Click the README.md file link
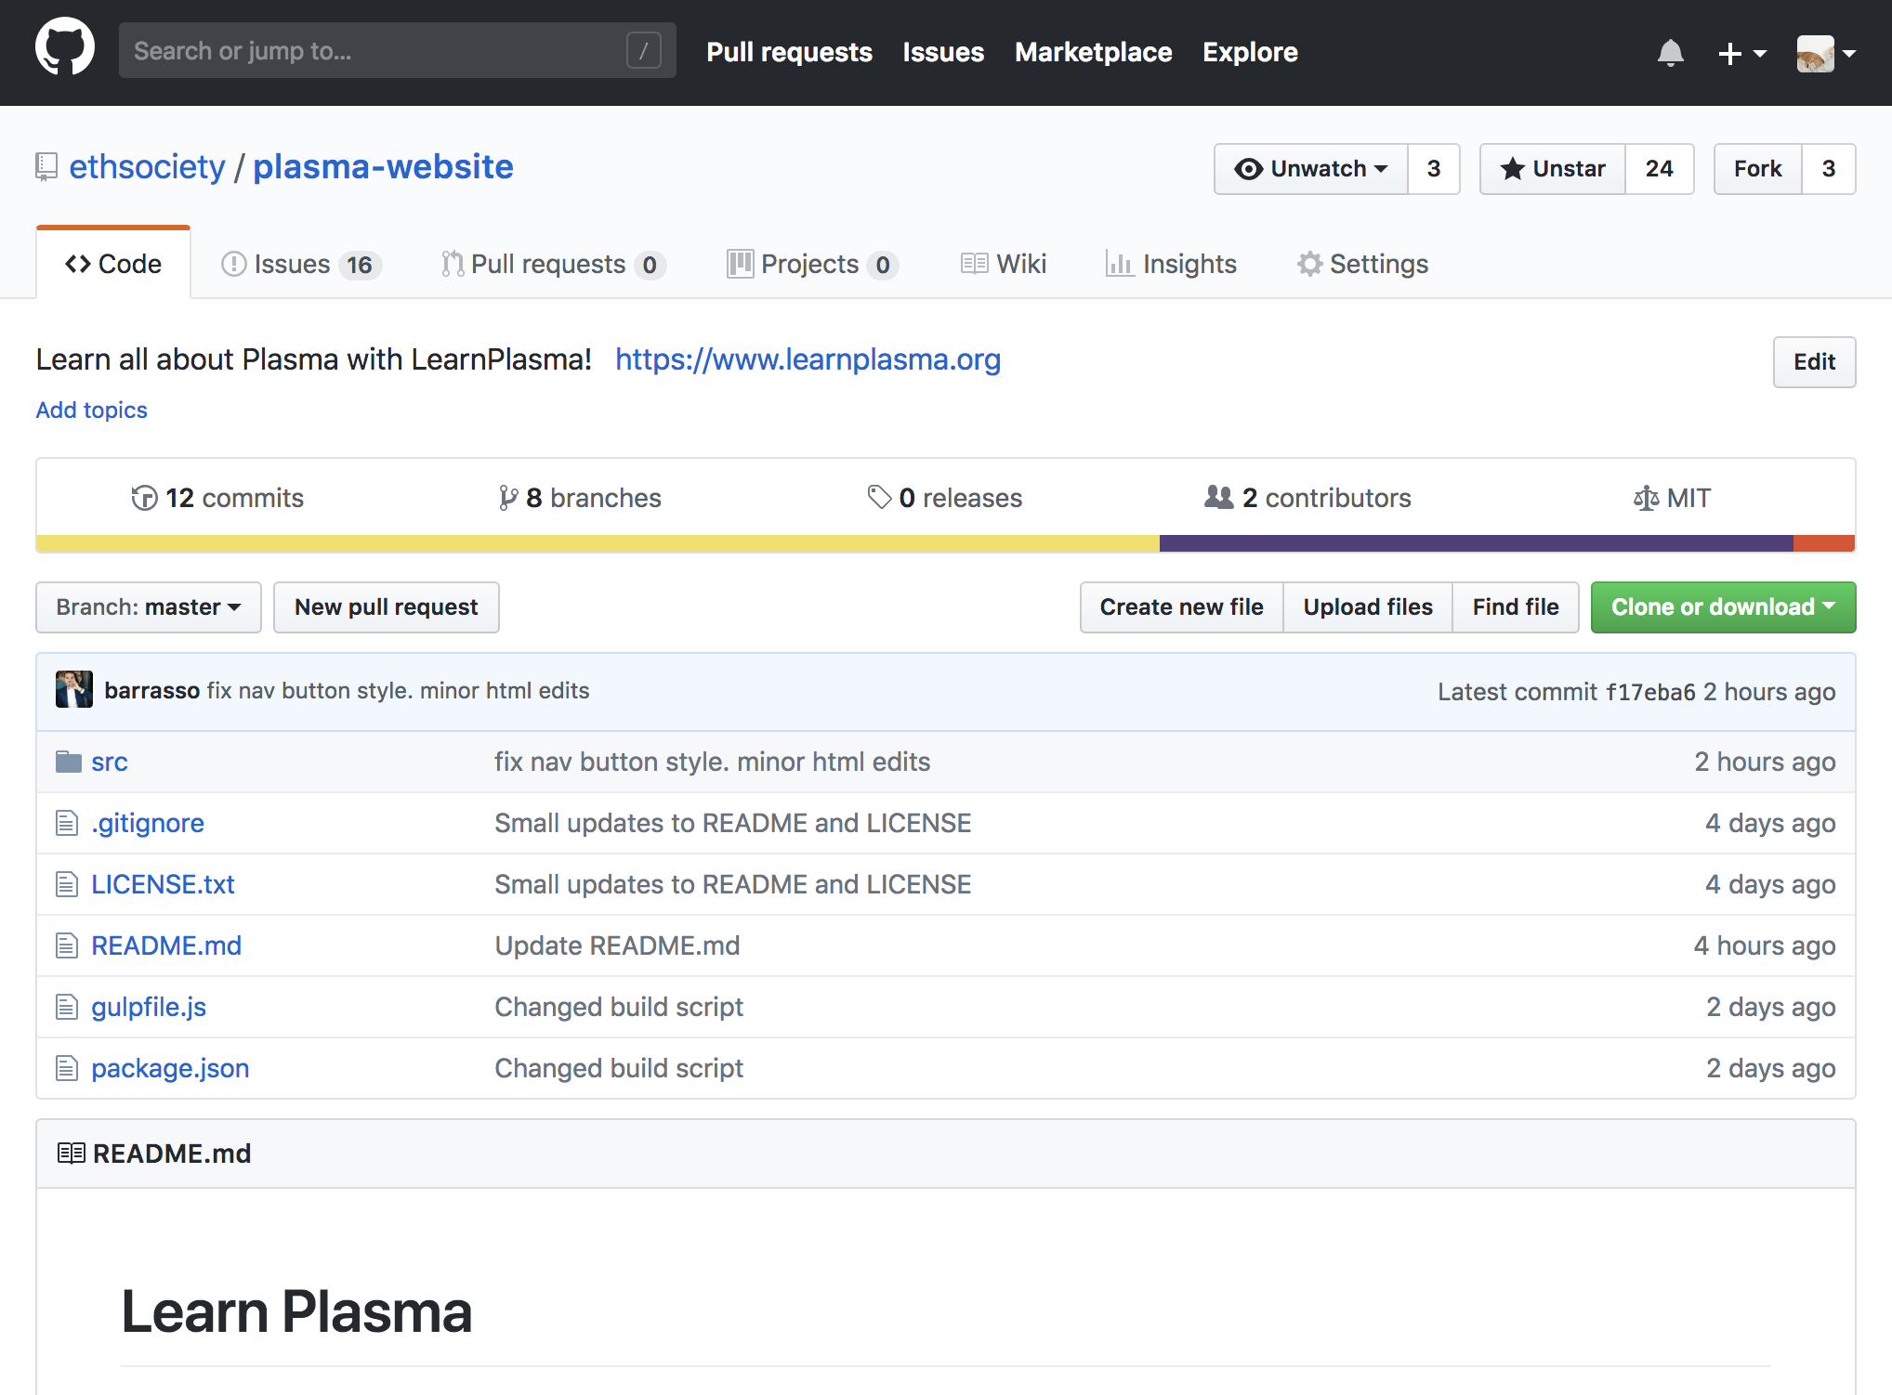Viewport: 1892px width, 1395px height. click(166, 945)
